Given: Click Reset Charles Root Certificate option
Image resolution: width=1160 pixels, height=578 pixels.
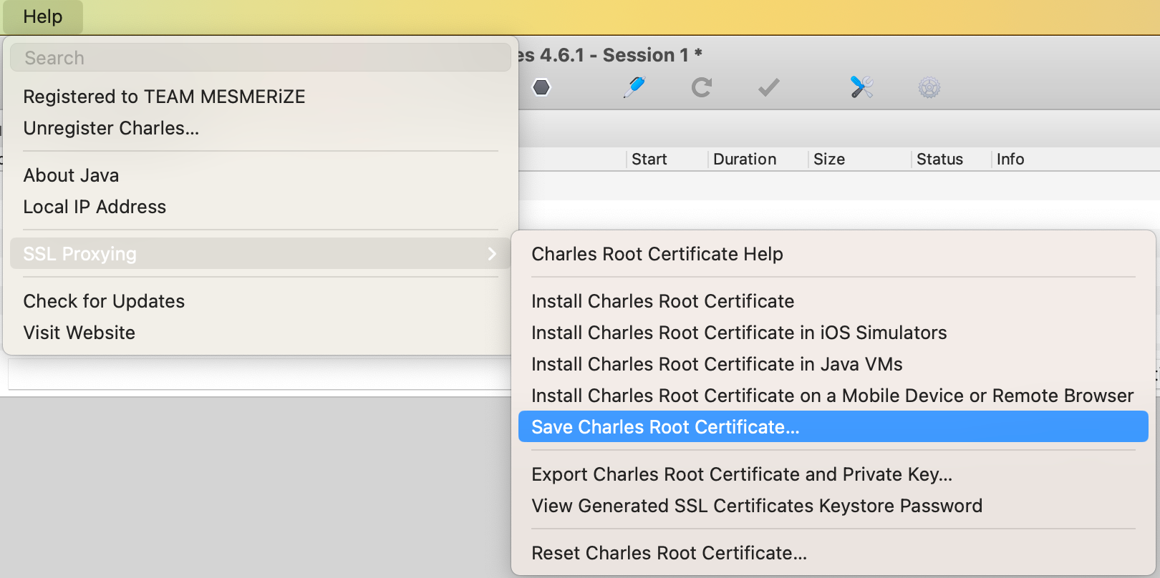Looking at the screenshot, I should [x=669, y=553].
